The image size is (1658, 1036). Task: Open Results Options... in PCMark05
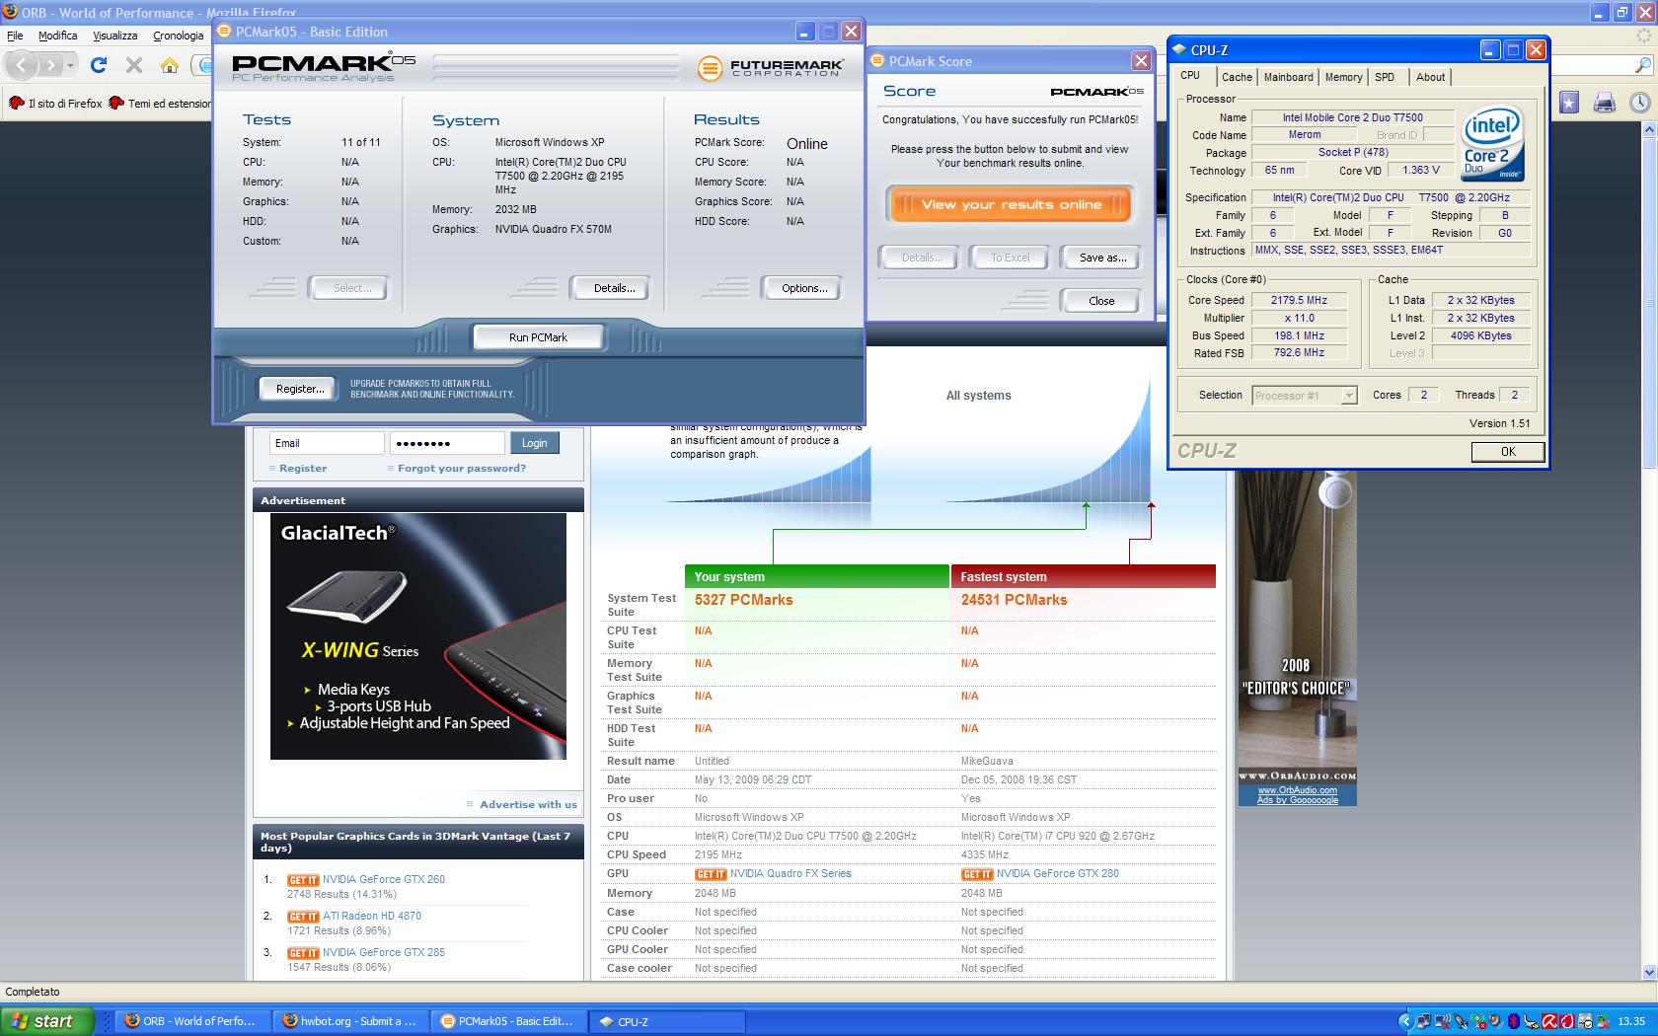pyautogui.click(x=804, y=288)
